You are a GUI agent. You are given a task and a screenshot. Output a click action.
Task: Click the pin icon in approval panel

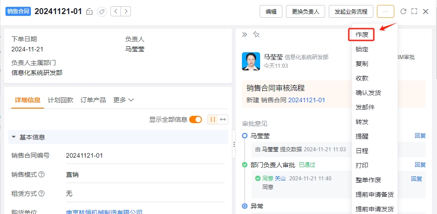(x=256, y=34)
